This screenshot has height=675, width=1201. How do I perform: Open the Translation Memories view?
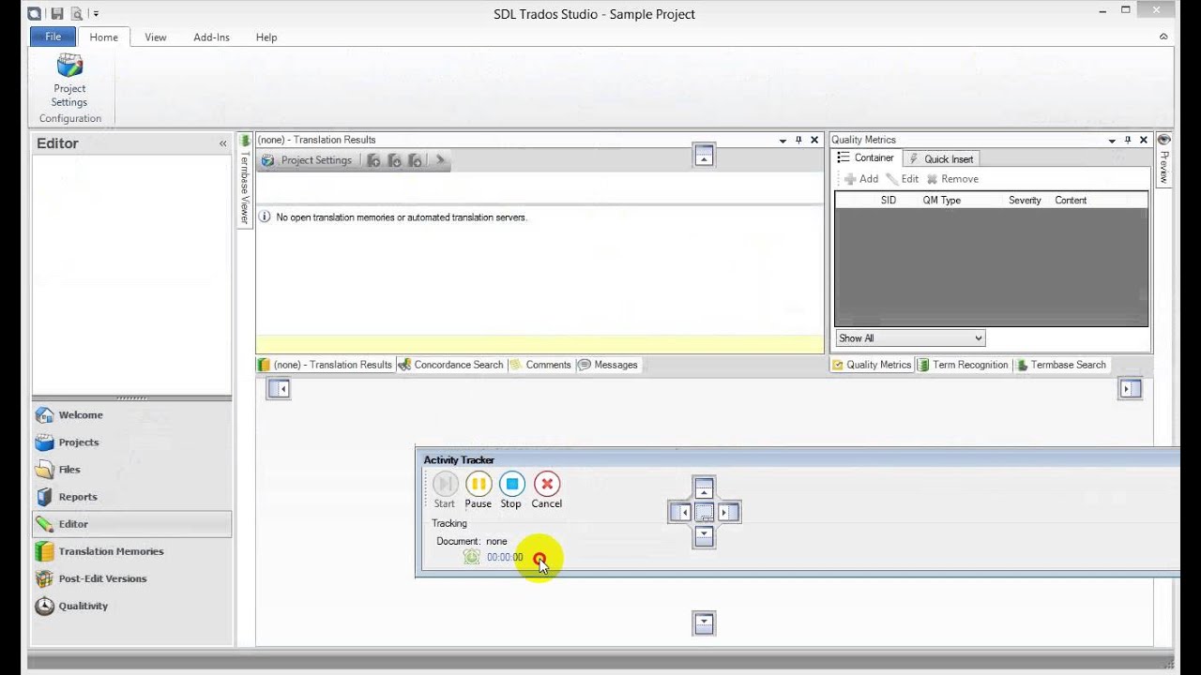pyautogui.click(x=131, y=551)
